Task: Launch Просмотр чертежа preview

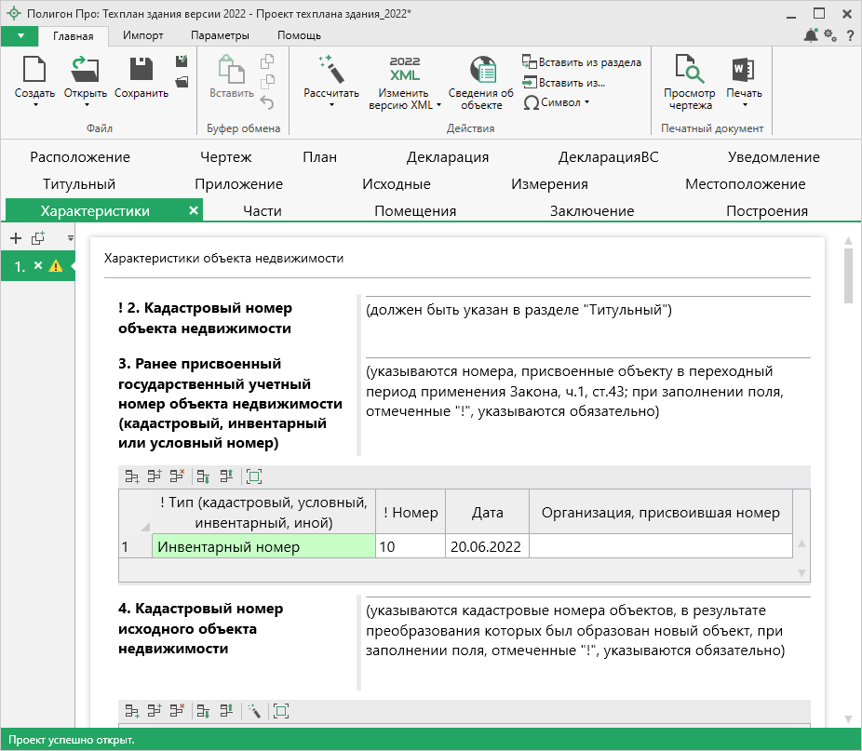Action: point(689,71)
